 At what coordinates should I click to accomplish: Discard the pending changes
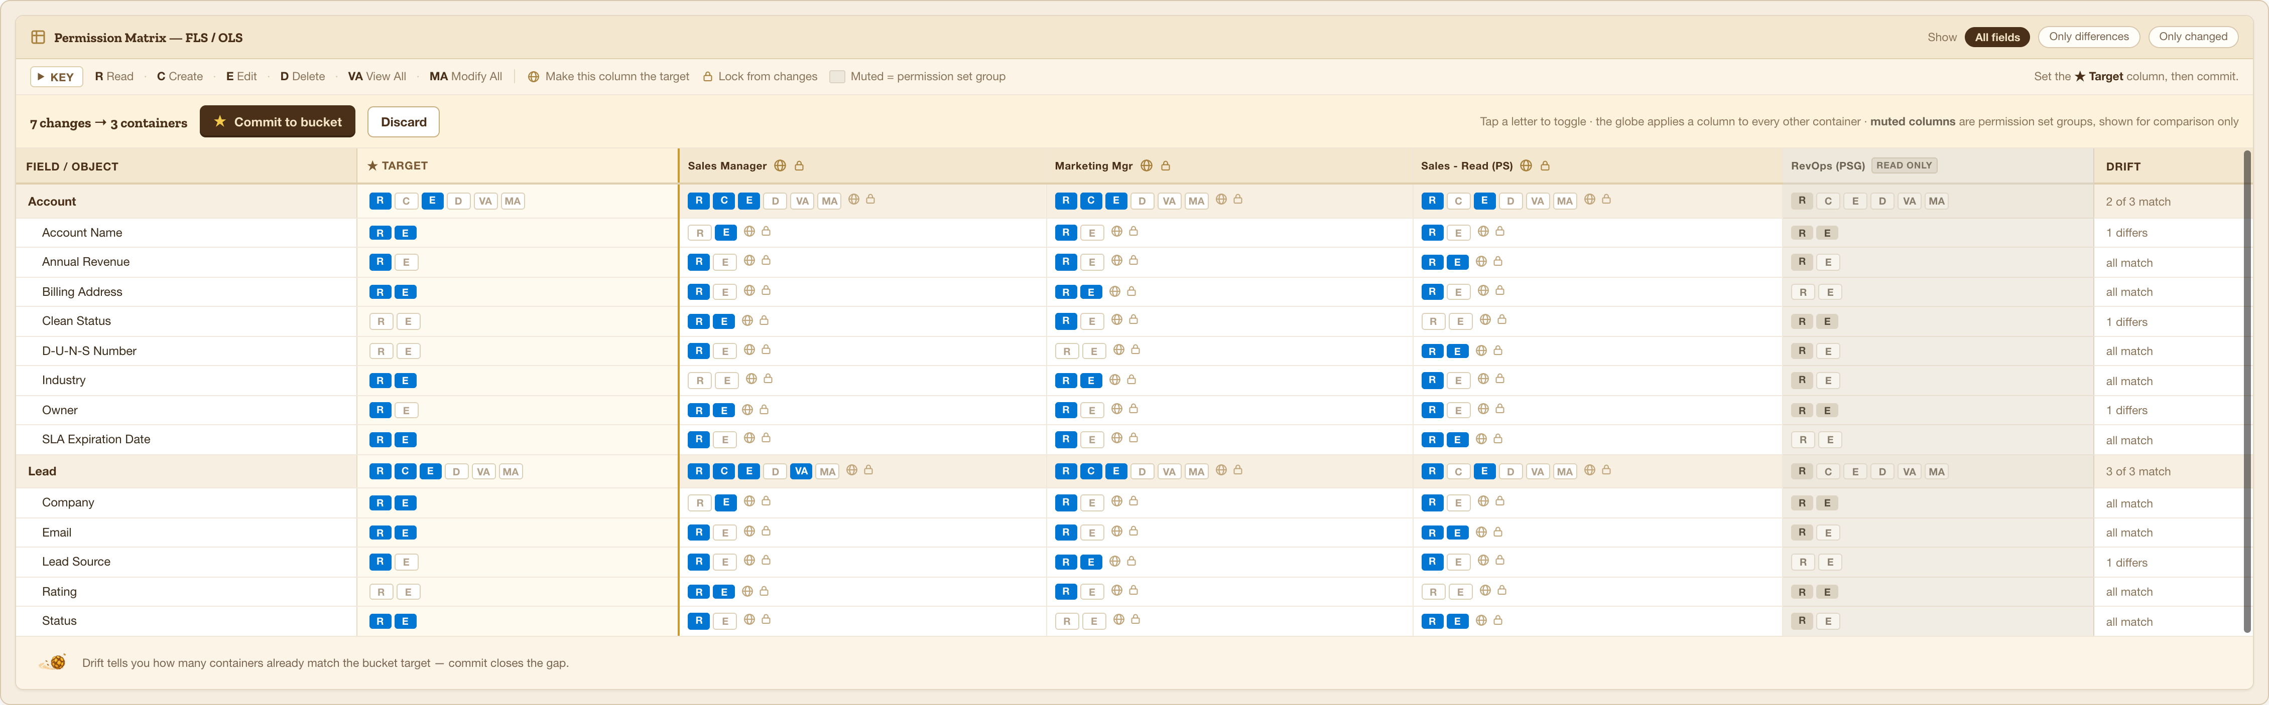click(x=404, y=121)
